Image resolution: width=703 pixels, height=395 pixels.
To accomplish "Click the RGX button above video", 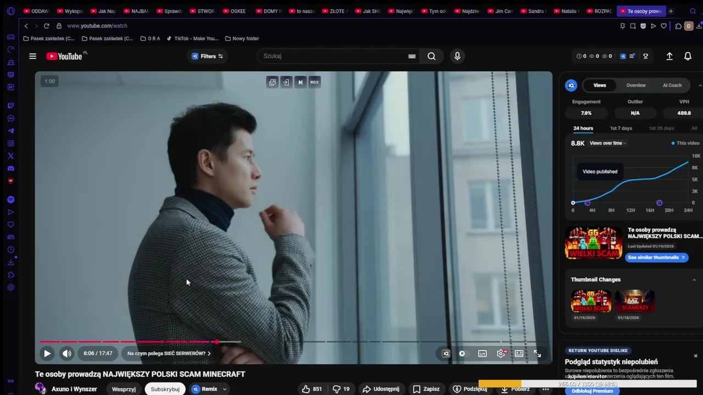I will pyautogui.click(x=314, y=82).
